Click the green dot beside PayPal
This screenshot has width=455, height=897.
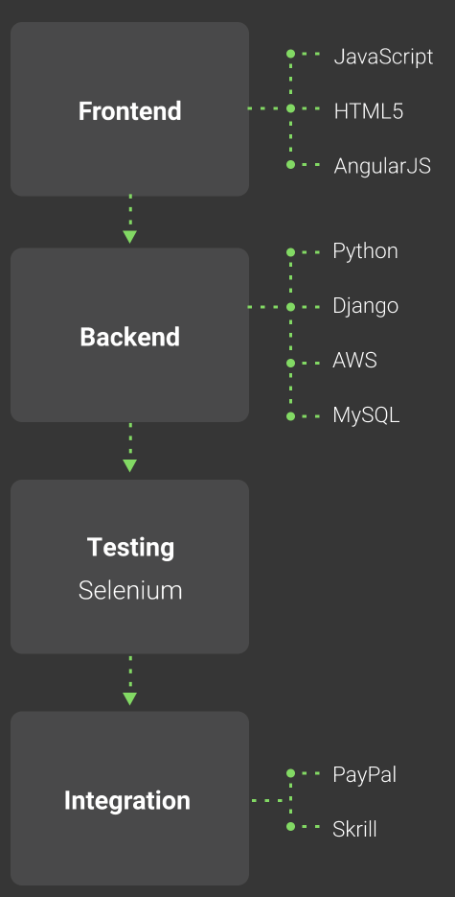[x=290, y=773]
